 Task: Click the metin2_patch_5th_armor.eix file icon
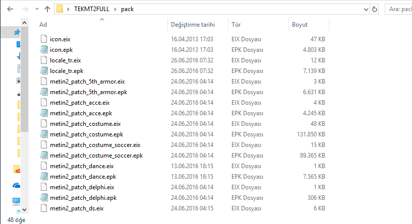point(44,81)
